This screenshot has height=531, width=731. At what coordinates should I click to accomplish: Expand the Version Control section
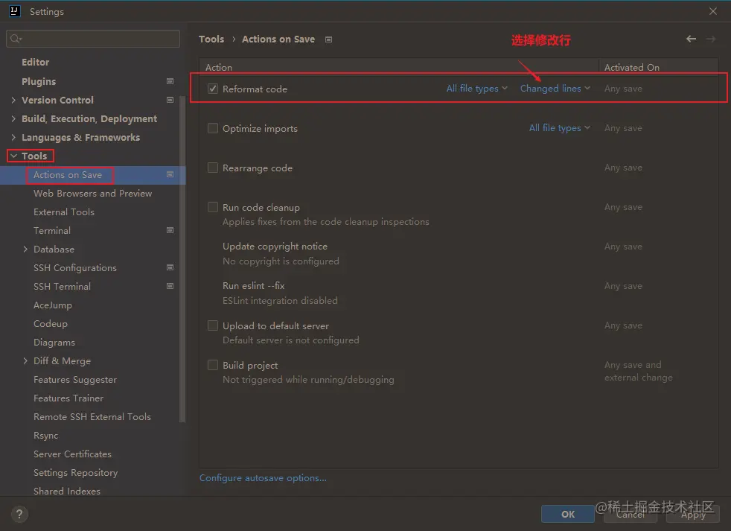tap(13, 100)
